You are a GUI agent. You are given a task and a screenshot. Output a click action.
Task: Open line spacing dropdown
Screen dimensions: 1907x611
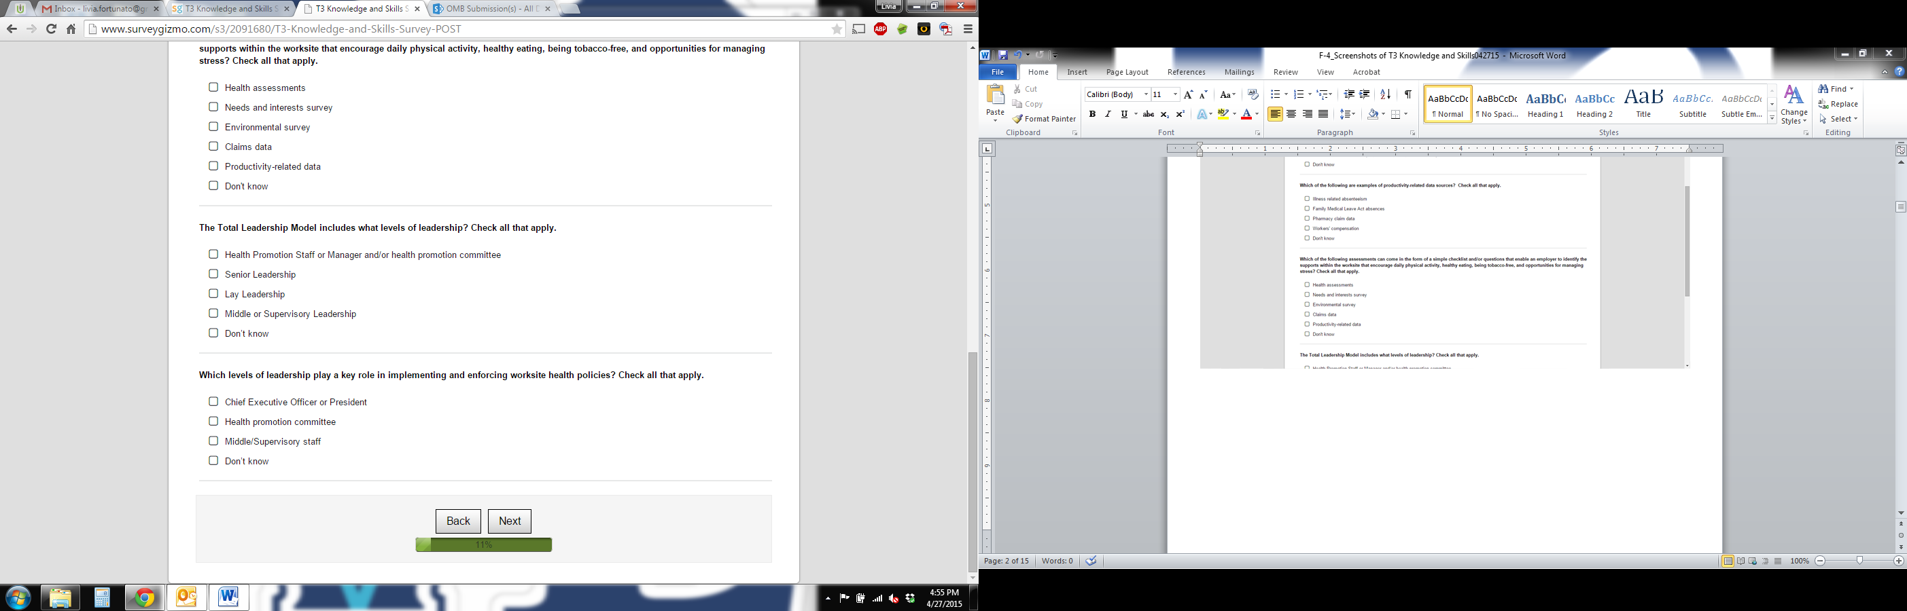(1347, 114)
